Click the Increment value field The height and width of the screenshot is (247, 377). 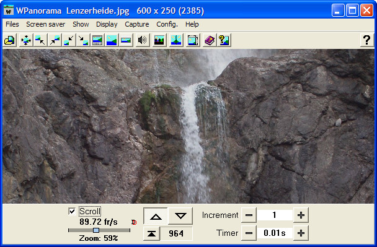coord(275,215)
